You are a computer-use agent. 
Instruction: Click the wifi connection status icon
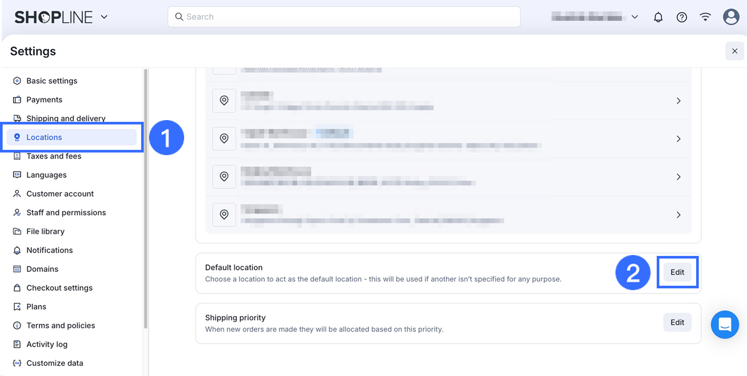[x=705, y=17]
